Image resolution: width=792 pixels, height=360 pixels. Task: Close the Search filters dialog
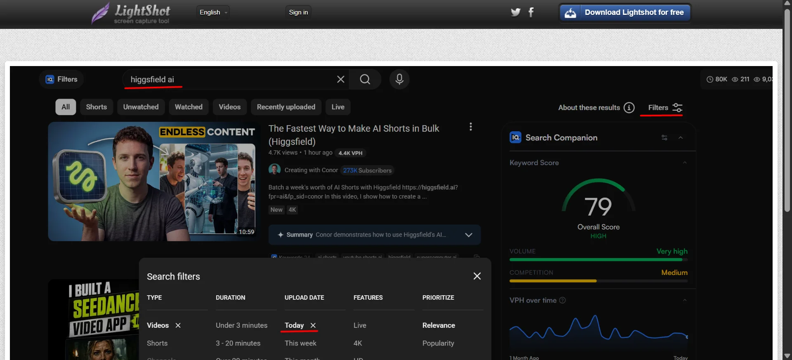477,276
